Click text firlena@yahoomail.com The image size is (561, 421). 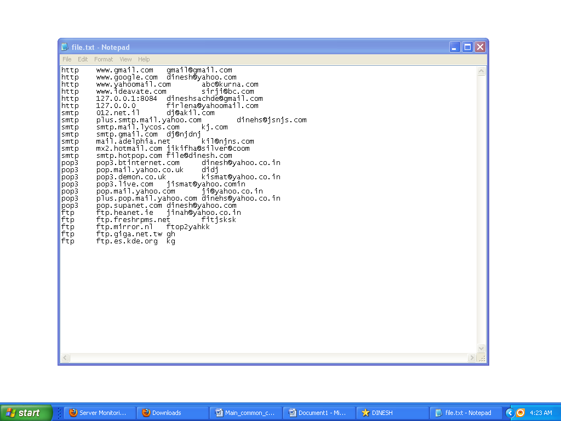(x=212, y=106)
